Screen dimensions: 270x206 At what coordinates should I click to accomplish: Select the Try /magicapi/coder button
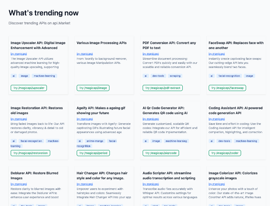coord(225,153)
